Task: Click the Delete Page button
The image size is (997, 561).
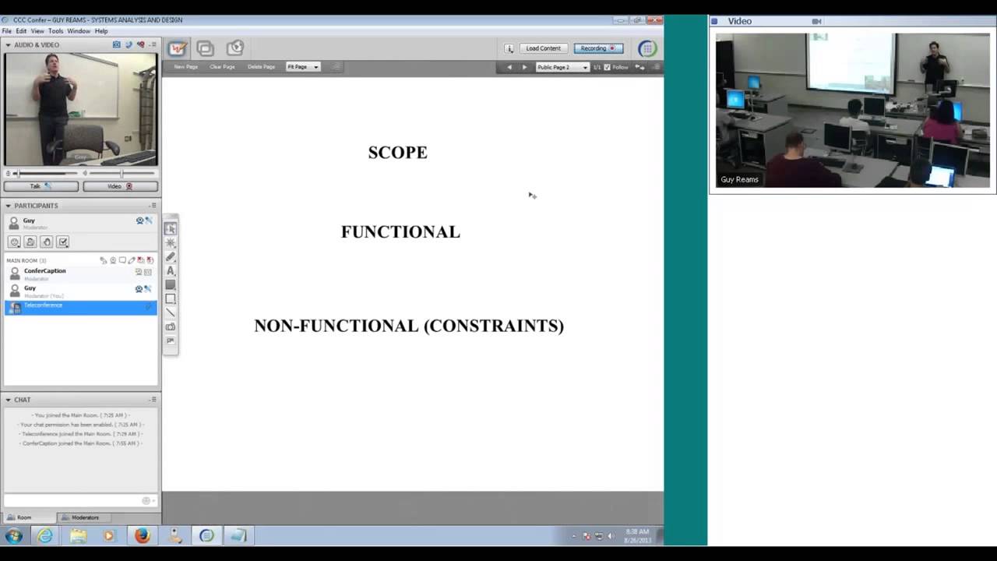Action: [261, 67]
